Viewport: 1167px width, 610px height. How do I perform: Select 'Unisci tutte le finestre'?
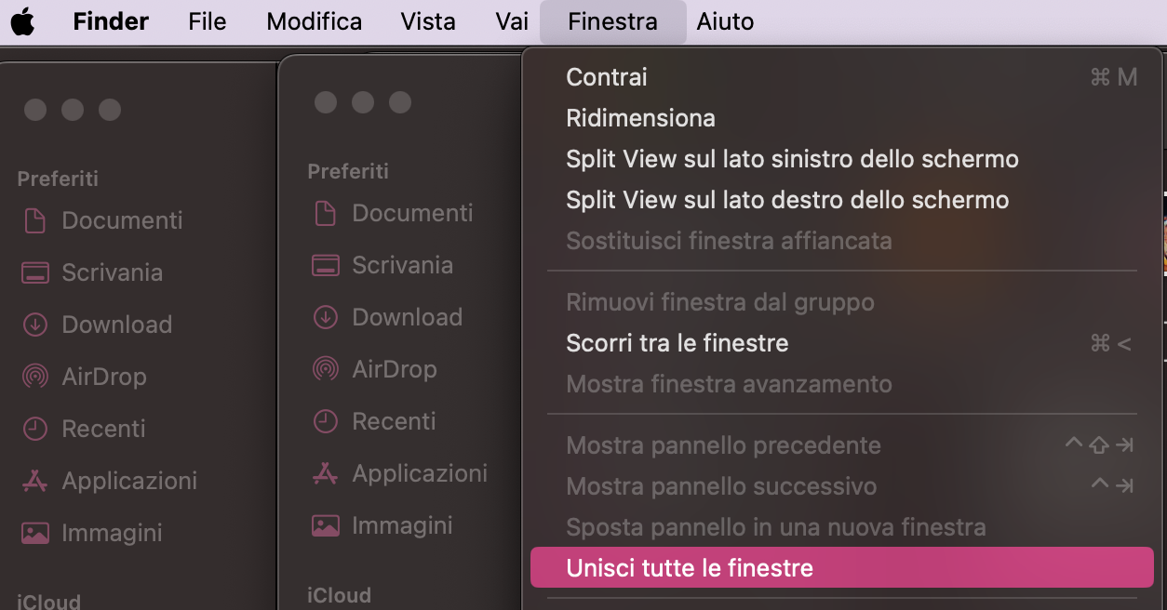click(x=690, y=567)
